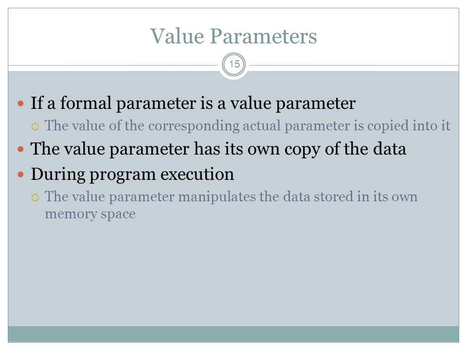Click the hollow yellow bullet before 'The value parameter manipulates'
This screenshot has width=467, height=350.
coord(35,198)
